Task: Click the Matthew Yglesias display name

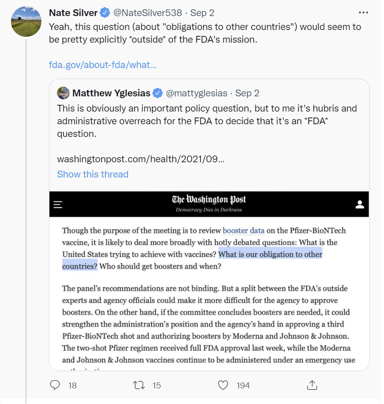Action: point(111,93)
